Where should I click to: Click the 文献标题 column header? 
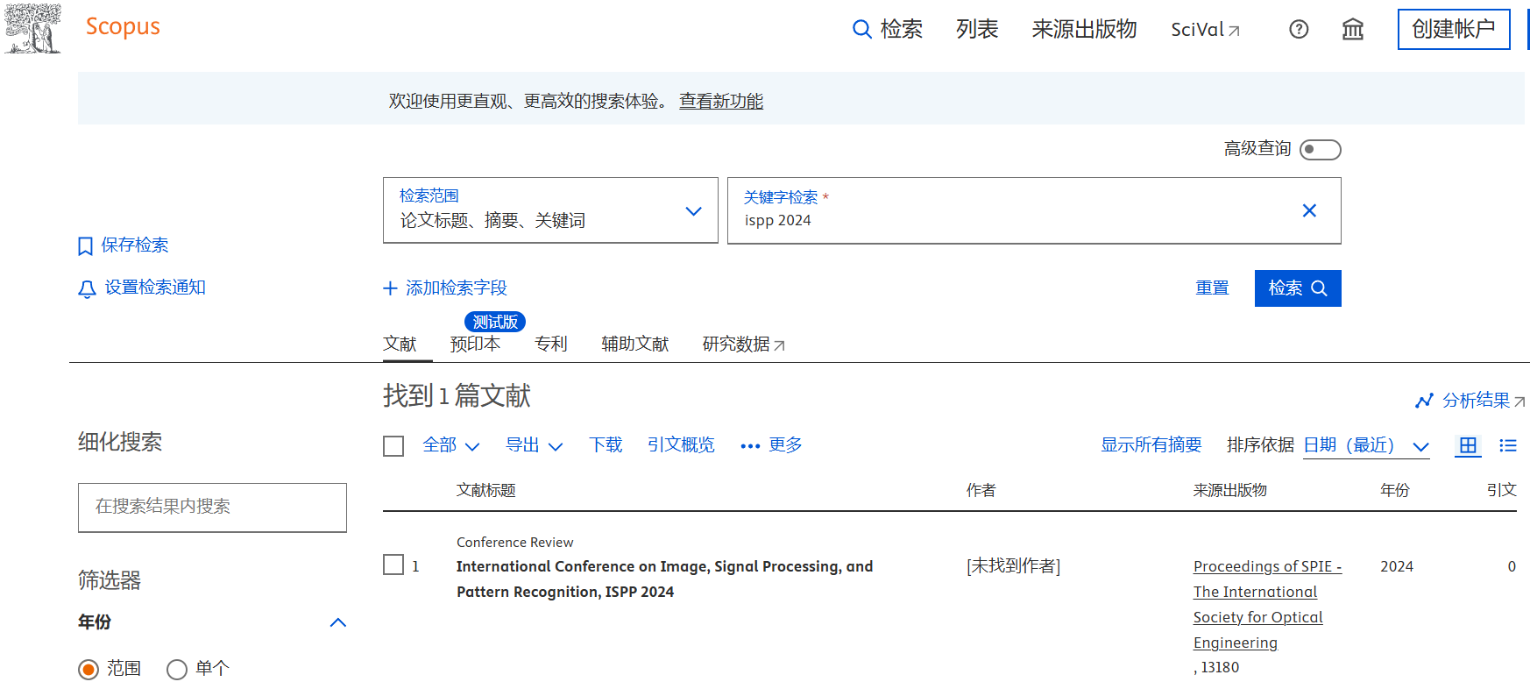(485, 491)
